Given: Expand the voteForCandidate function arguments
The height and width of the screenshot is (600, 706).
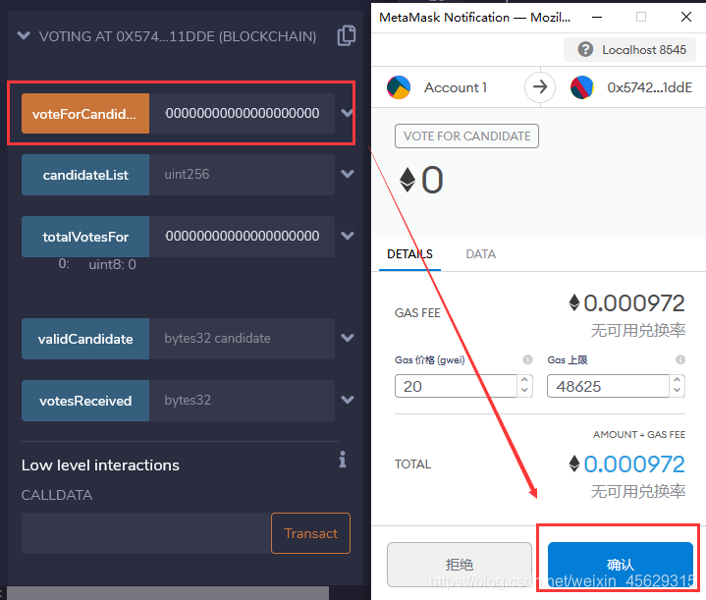Looking at the screenshot, I should click(x=348, y=113).
